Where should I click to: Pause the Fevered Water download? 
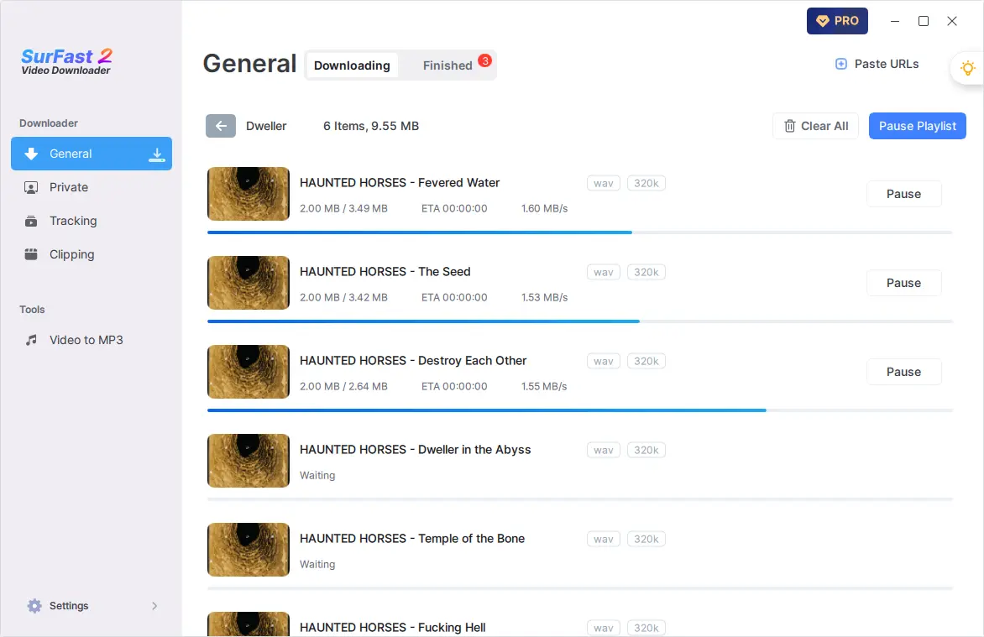(x=903, y=194)
